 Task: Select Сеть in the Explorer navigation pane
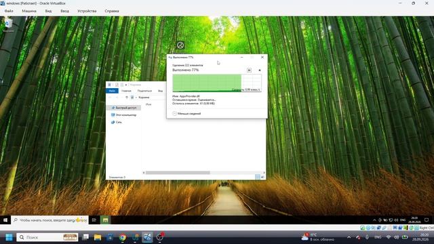(116, 122)
